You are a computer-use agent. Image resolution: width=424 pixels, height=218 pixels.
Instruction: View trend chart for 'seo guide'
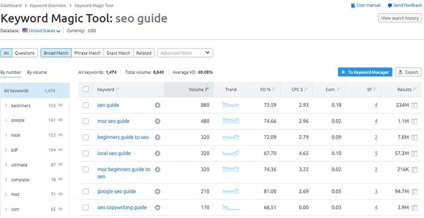231,105
